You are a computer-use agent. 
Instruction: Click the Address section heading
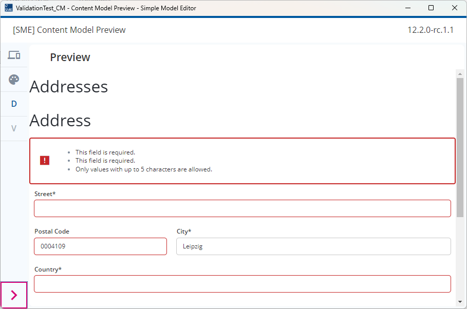point(60,120)
